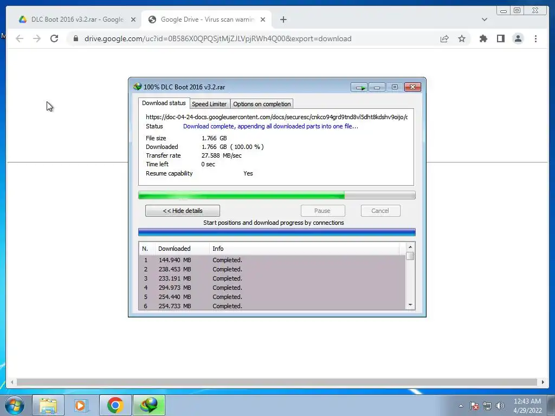Close the IDM download dialog
This screenshot has height=416, width=555.
tap(412, 87)
